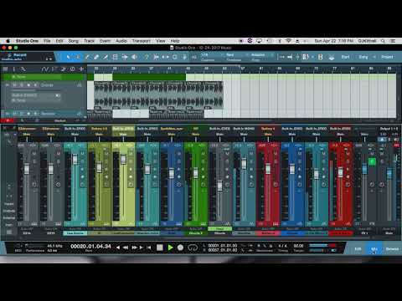Open the Chorus track input dropdown
Screen dimensions: 402x301
pyautogui.click(x=35, y=95)
